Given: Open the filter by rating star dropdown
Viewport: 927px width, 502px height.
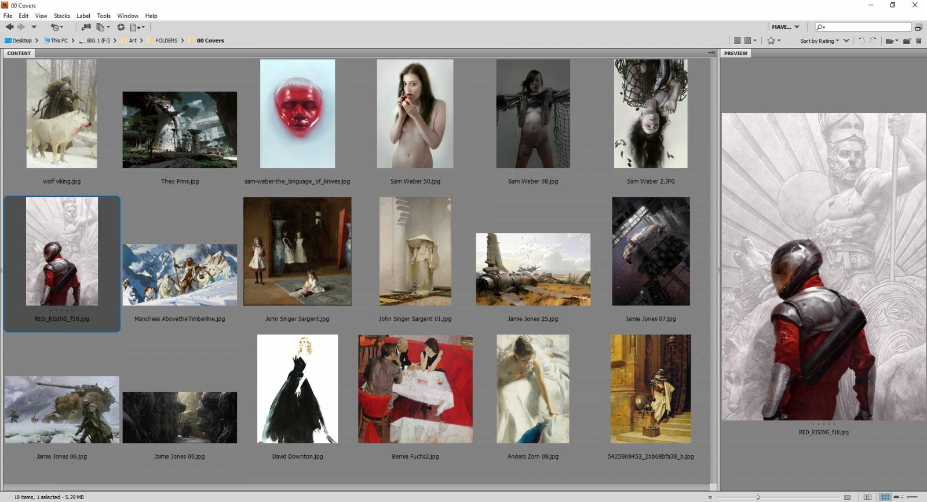Looking at the screenshot, I should click(x=774, y=41).
